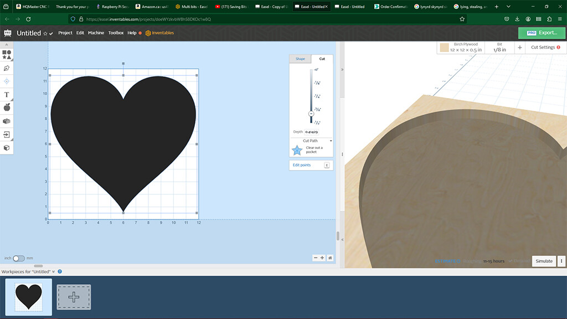Click the Import file icon
The image size is (567, 319).
pos(7,135)
